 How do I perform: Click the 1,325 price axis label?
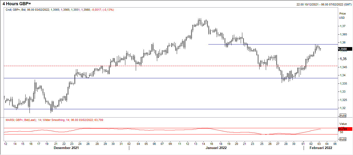tap(343, 100)
